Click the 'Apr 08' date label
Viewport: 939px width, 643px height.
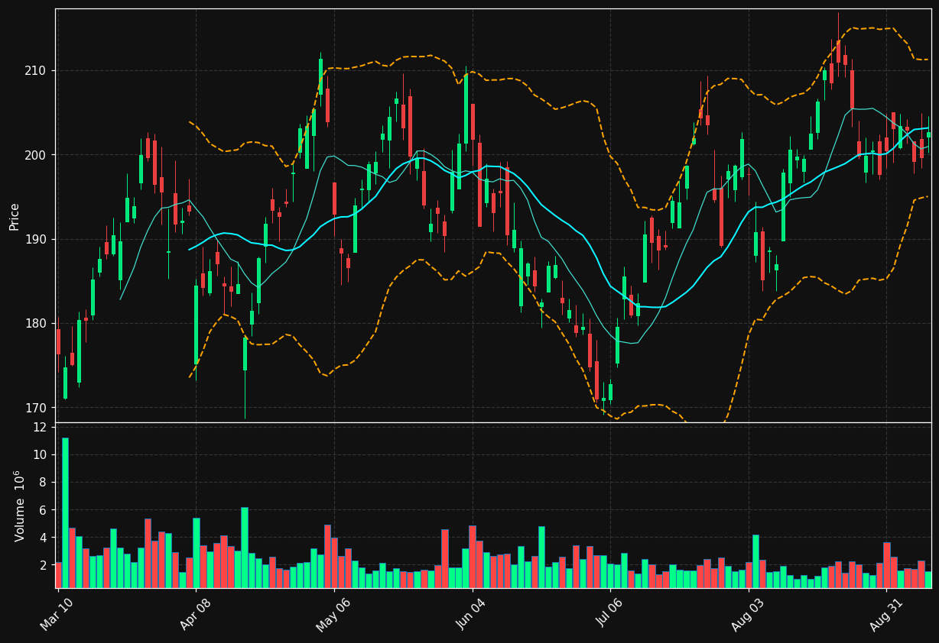(195, 614)
